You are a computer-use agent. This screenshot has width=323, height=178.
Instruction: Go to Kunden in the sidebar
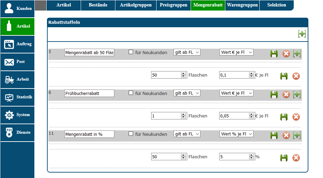point(17,9)
